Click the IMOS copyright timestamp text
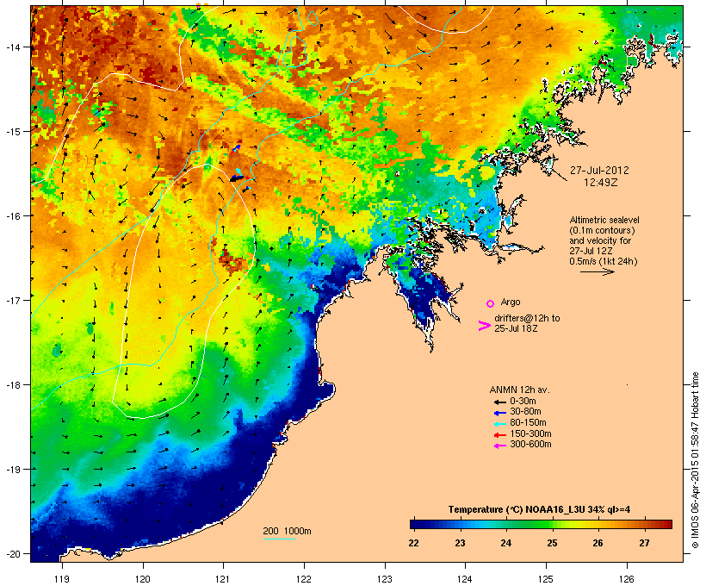The image size is (706, 586). pos(695,460)
